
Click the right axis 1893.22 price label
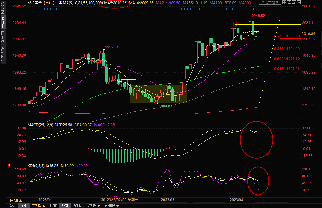309,72
